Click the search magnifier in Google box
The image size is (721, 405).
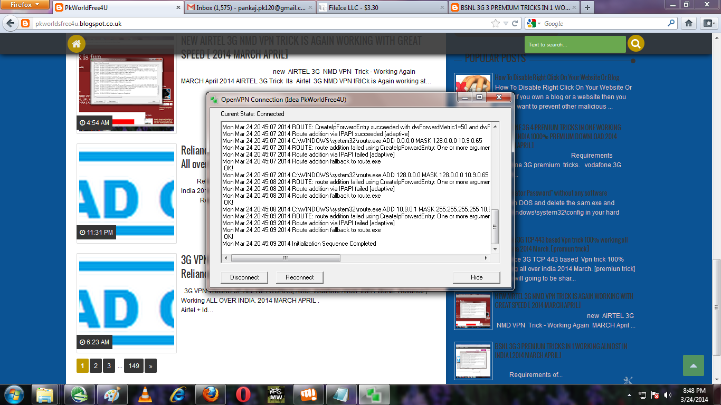[671, 23]
